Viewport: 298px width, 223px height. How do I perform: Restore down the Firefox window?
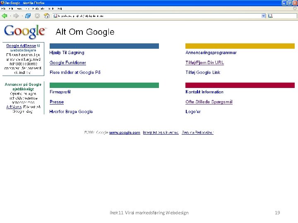(289, 3)
